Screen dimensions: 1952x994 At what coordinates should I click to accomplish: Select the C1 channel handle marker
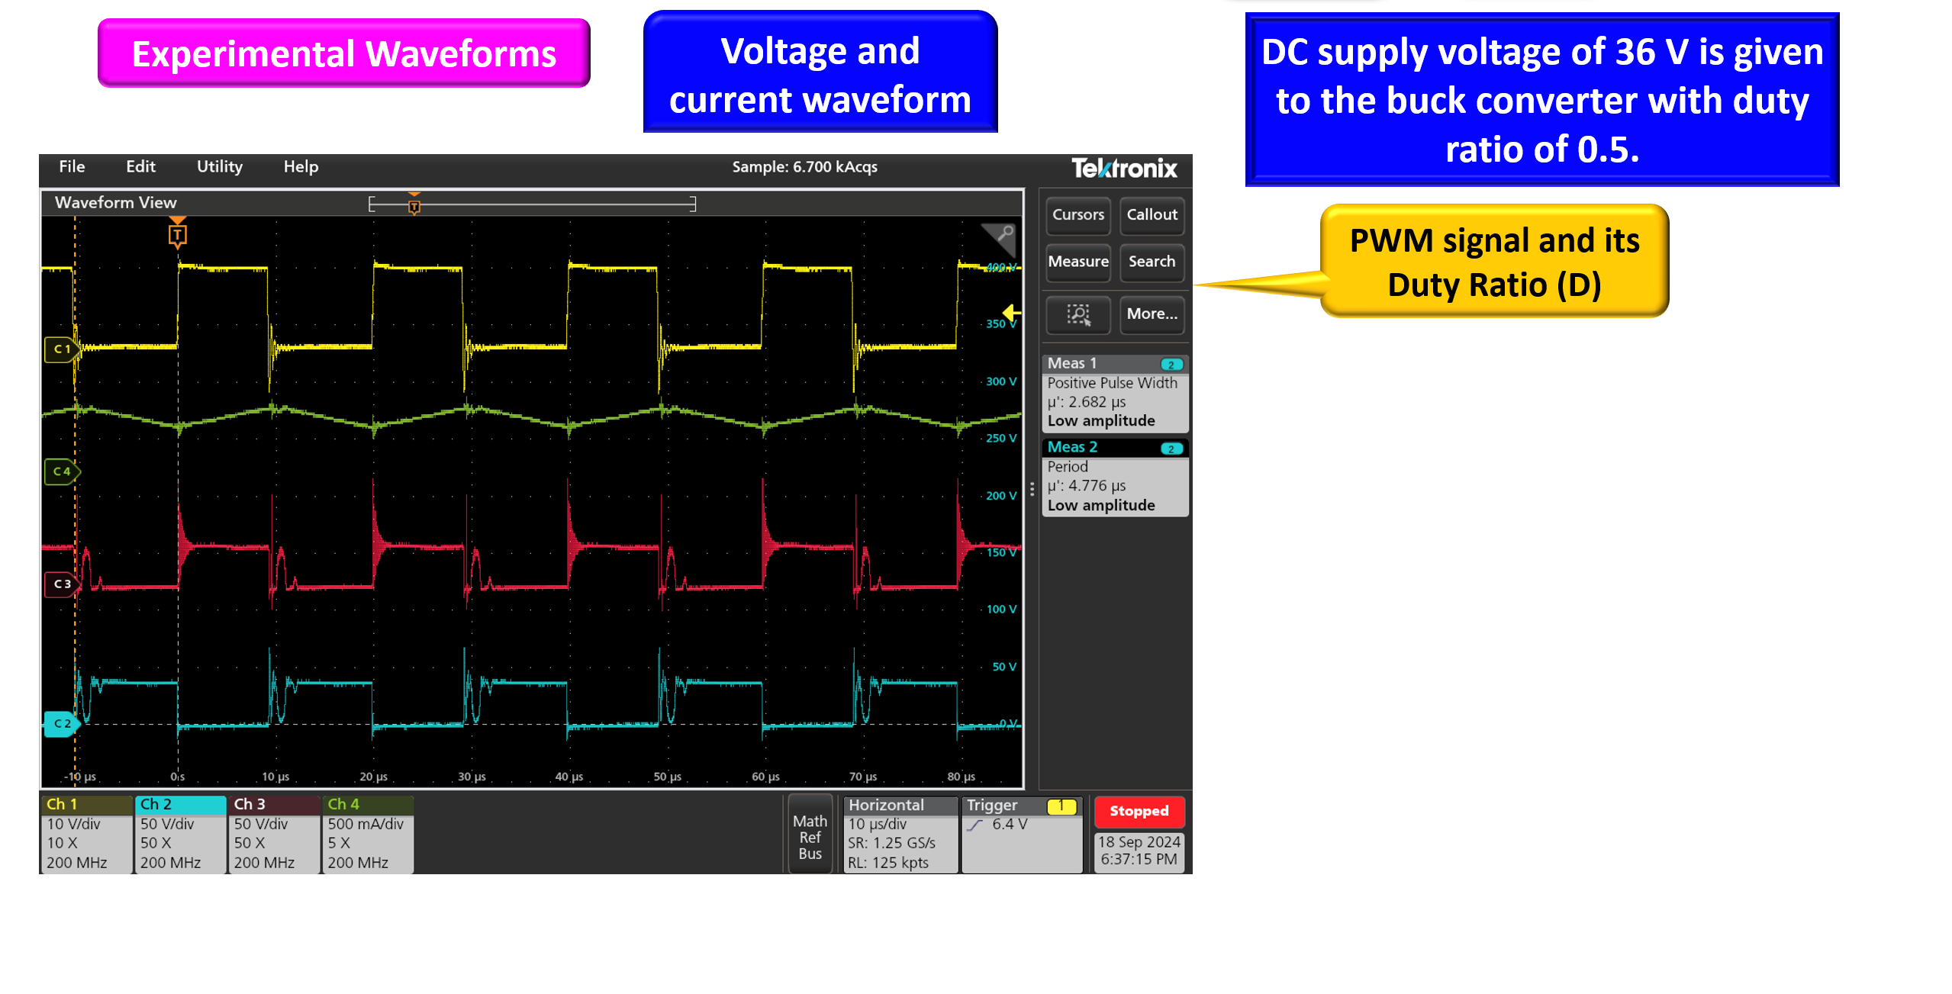click(x=61, y=349)
